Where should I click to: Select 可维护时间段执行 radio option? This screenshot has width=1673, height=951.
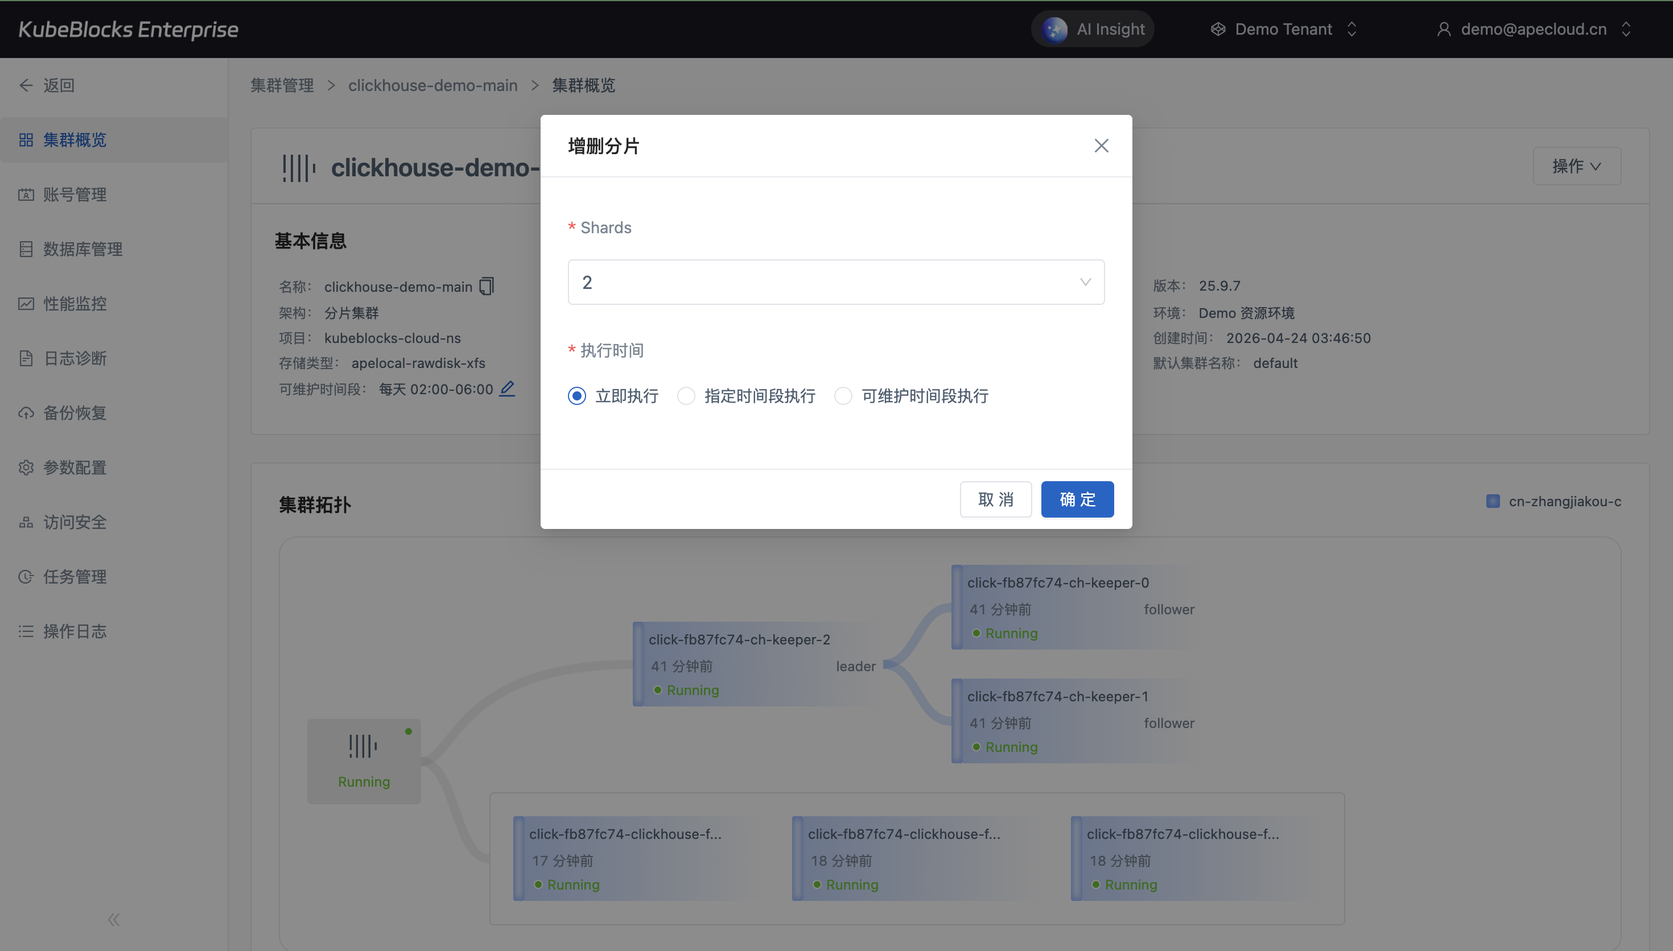click(x=843, y=396)
